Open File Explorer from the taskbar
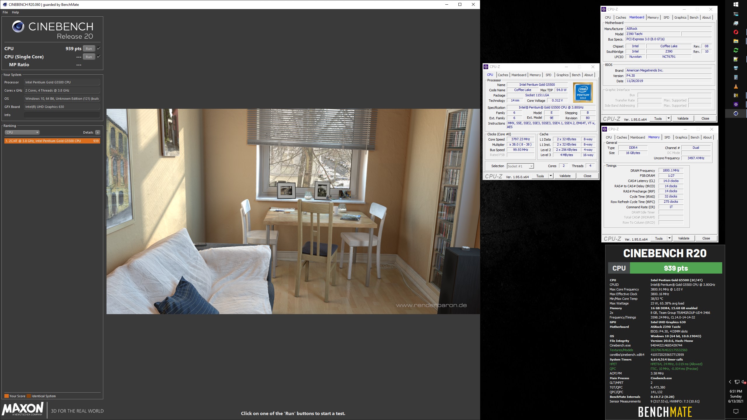This screenshot has height=420, width=747. point(736,41)
